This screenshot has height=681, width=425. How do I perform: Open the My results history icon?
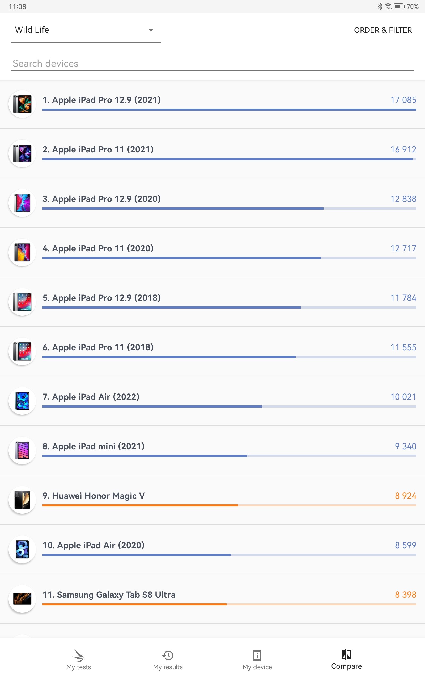168,655
